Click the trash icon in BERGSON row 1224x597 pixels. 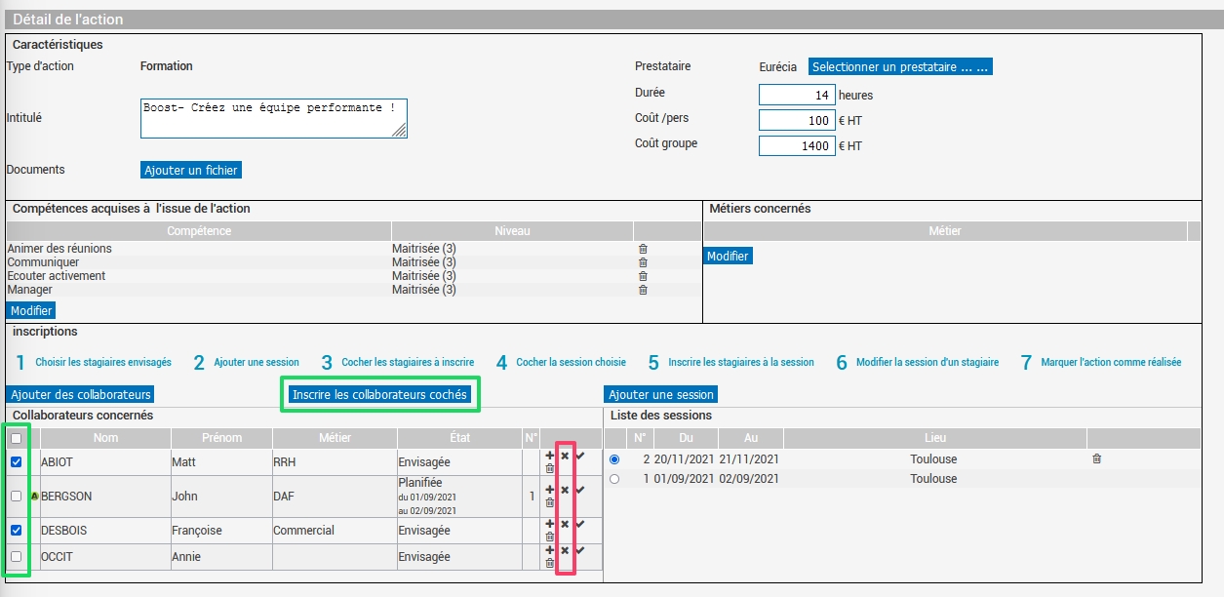click(x=549, y=502)
